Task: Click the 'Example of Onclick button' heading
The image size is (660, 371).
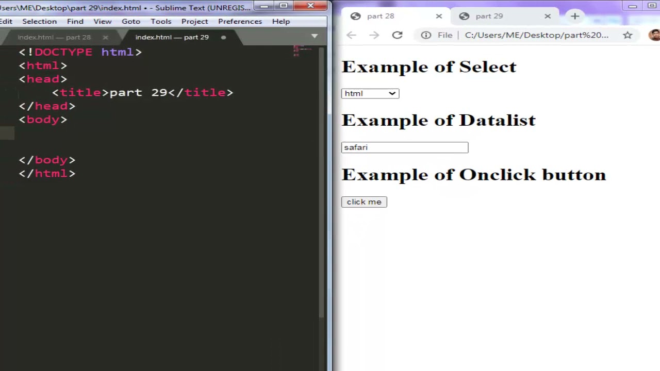Action: (x=473, y=175)
